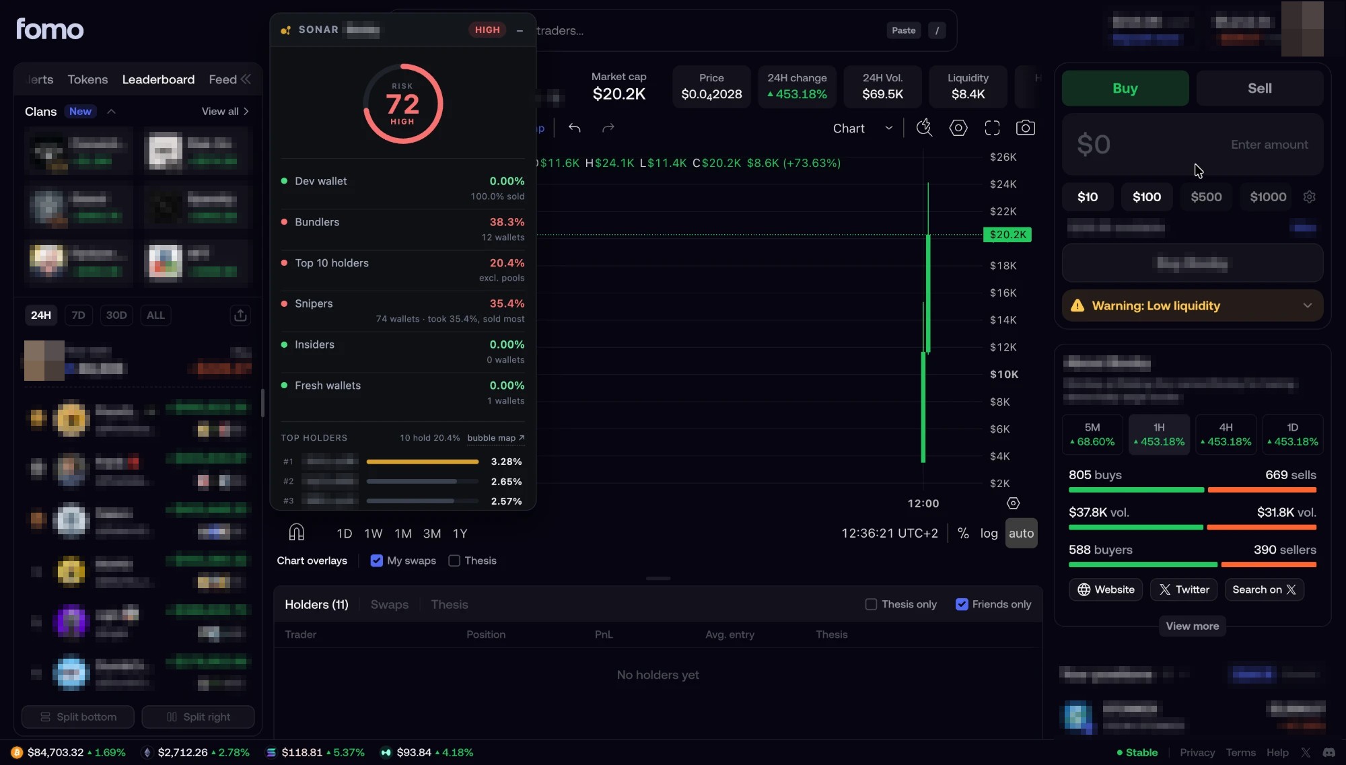Click the leaderboard share/export icon

(240, 315)
